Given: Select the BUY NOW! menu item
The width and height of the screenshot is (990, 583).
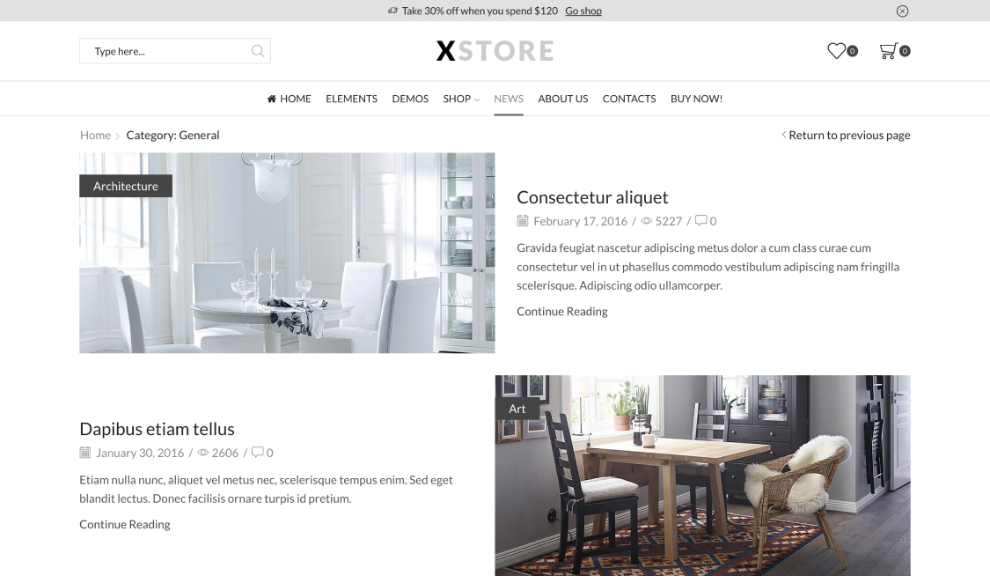Looking at the screenshot, I should (696, 99).
